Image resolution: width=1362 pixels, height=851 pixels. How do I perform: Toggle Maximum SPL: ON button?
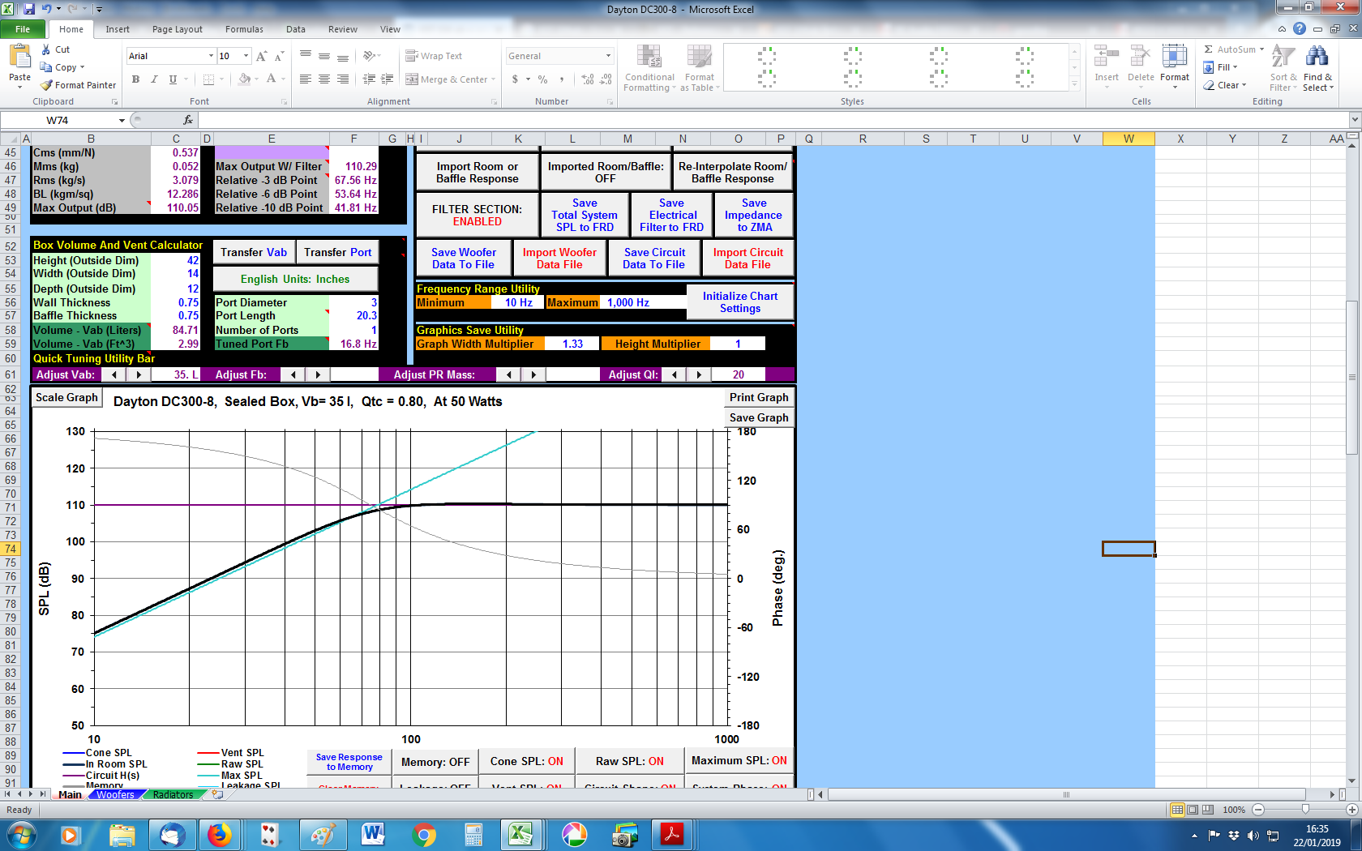739,761
